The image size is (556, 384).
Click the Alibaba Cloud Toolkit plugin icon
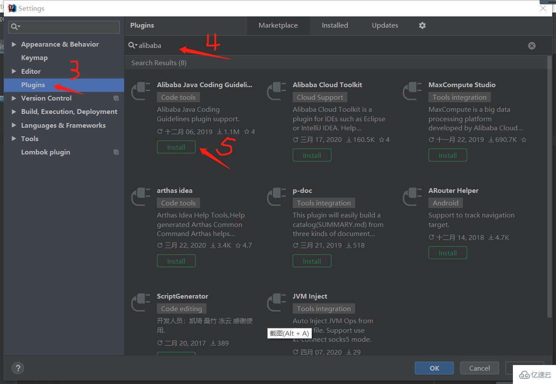tap(276, 92)
